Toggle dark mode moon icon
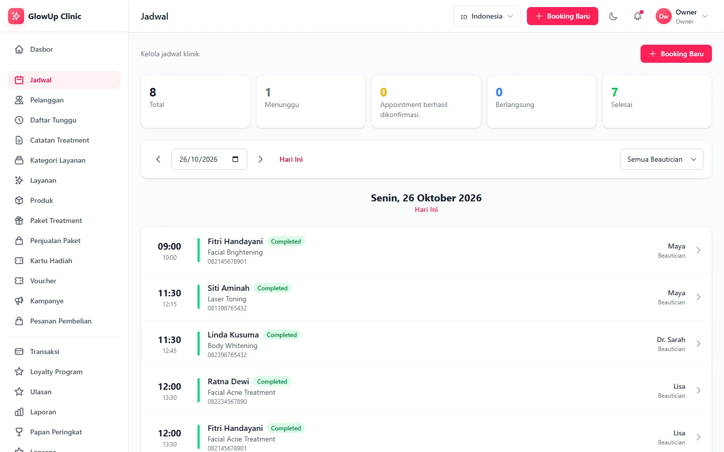Image resolution: width=724 pixels, height=452 pixels. 613,16
